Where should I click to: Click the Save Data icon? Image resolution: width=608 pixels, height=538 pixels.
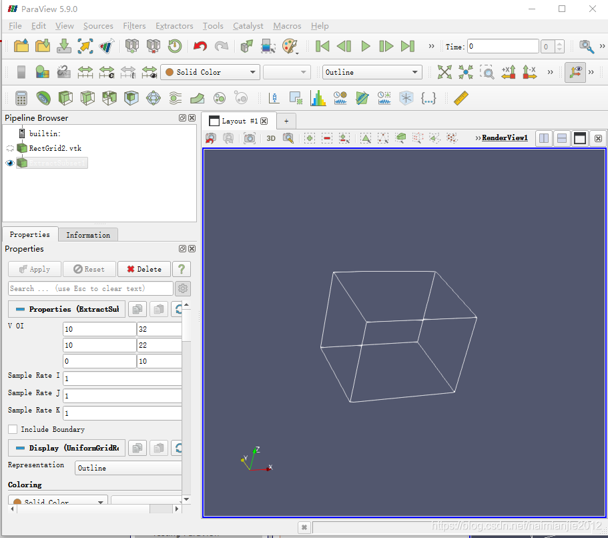[64, 46]
